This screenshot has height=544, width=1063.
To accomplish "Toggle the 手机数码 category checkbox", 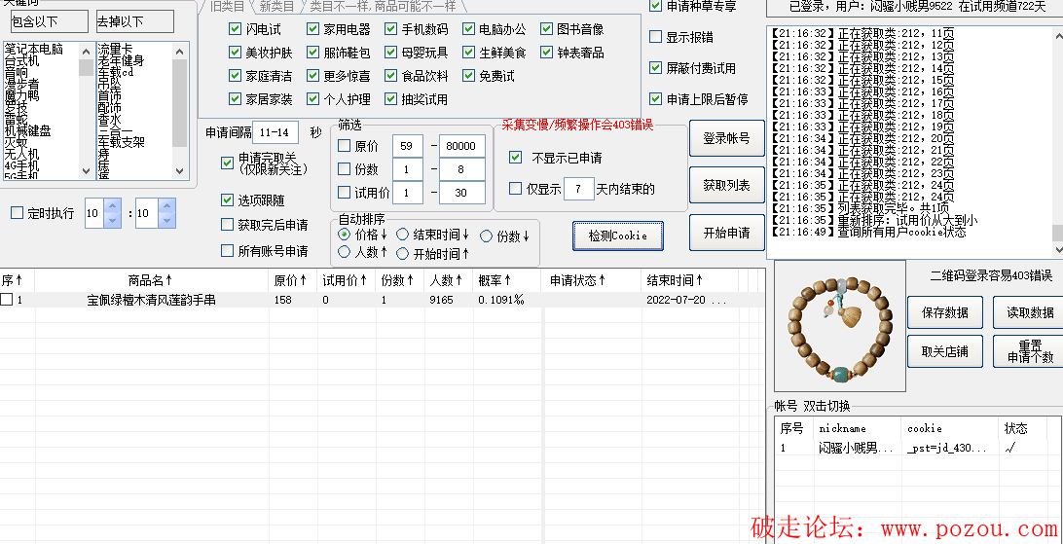I will (390, 29).
